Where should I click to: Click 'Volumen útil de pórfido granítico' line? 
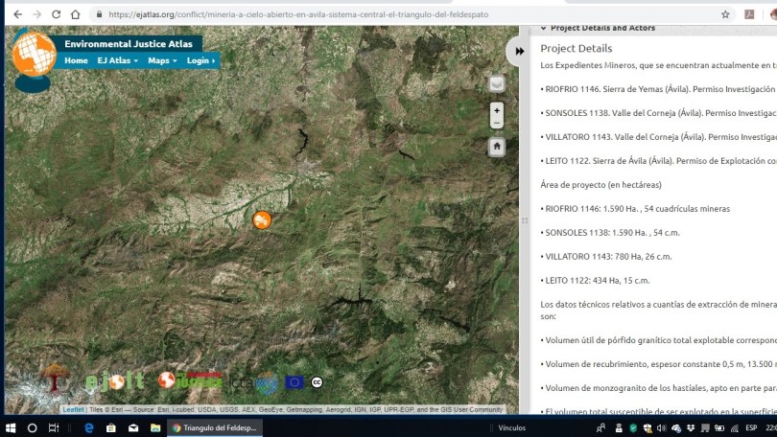pos(659,340)
